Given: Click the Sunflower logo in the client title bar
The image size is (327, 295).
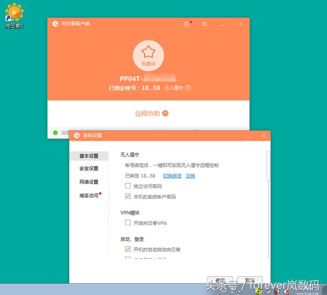Looking at the screenshot, I should [x=55, y=24].
